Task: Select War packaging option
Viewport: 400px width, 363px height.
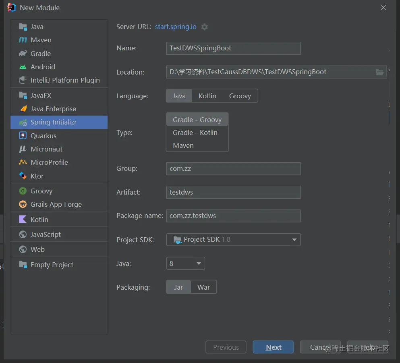Action: click(203, 287)
